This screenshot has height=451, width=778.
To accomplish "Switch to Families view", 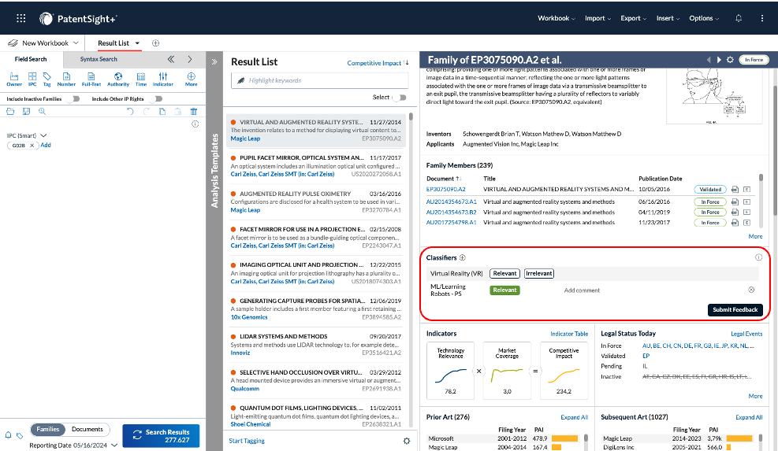I will (47, 429).
